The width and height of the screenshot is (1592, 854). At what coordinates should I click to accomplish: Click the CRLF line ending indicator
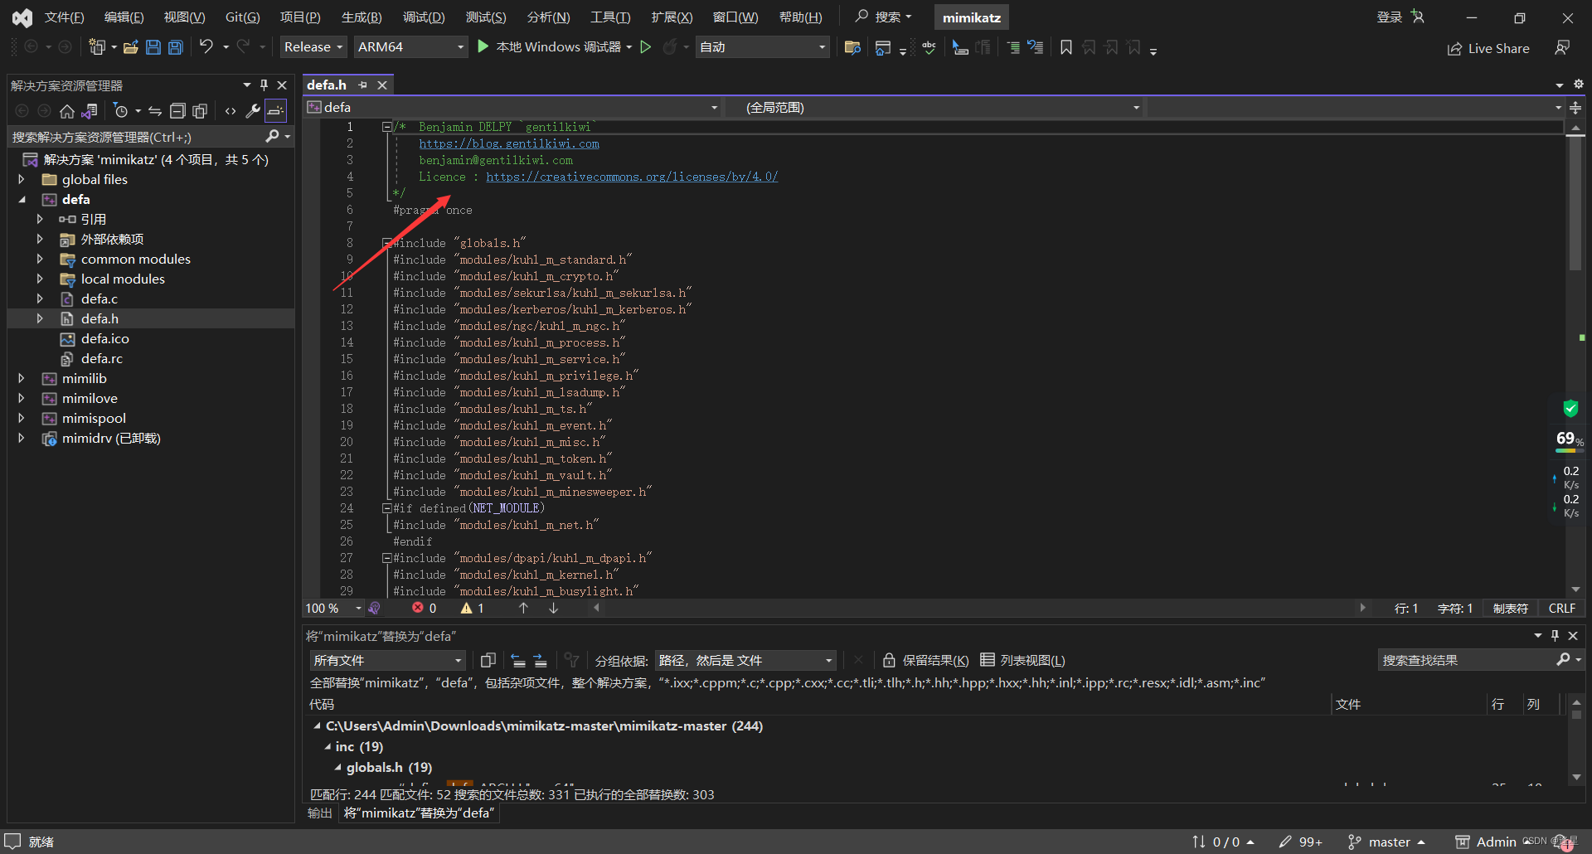(x=1562, y=609)
